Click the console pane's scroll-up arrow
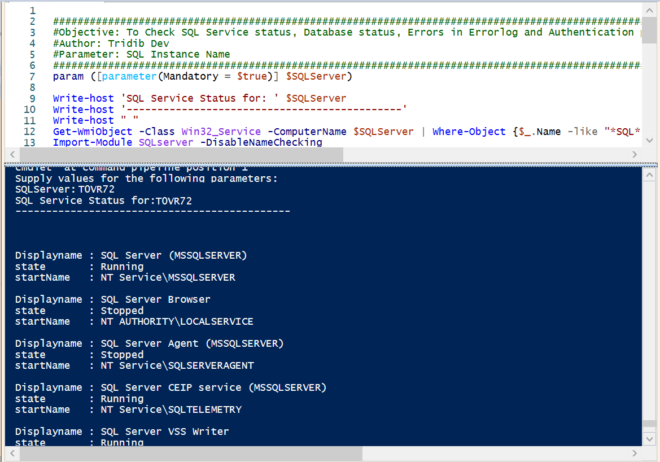This screenshot has width=660, height=462. click(649, 173)
